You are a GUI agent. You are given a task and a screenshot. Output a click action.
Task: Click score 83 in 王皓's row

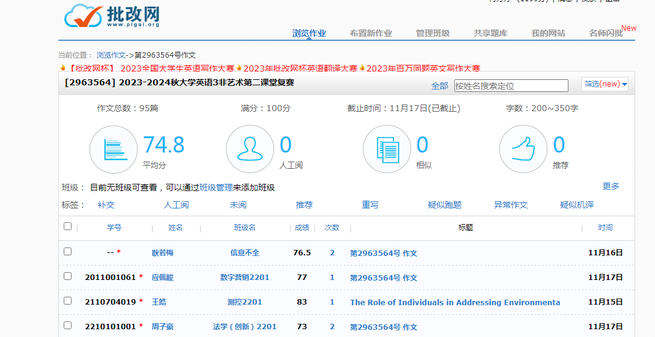(x=302, y=302)
